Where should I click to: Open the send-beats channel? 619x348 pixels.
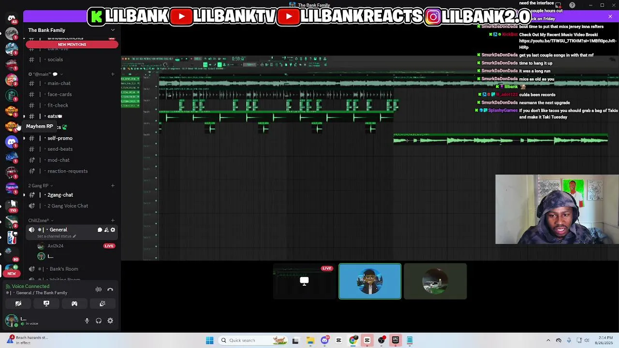72,149
